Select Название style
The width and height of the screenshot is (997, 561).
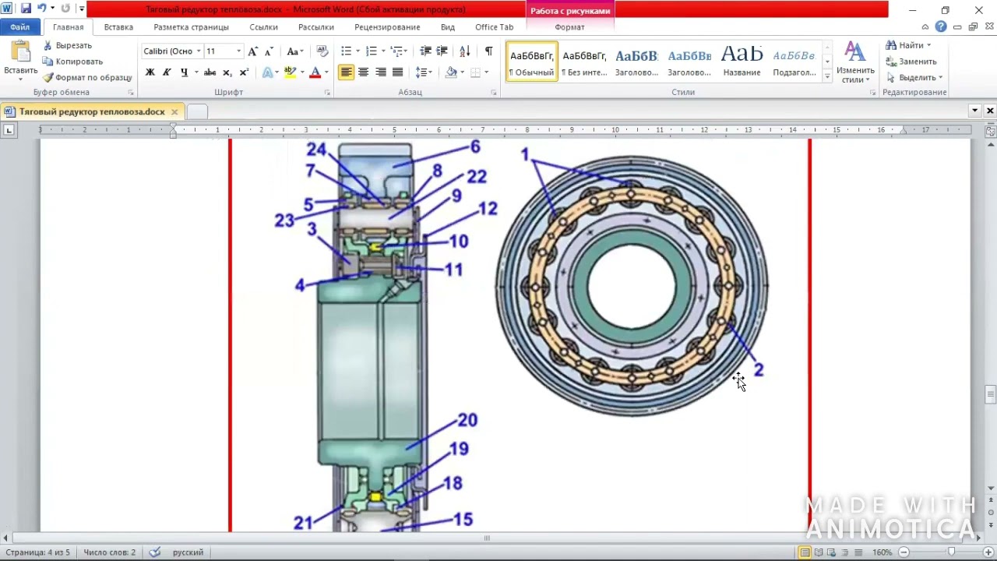tap(742, 62)
